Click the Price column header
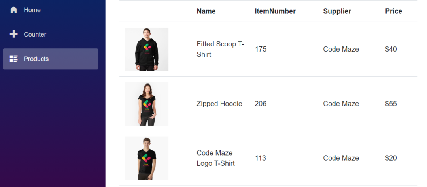The width and height of the screenshot is (427, 187). [x=393, y=11]
